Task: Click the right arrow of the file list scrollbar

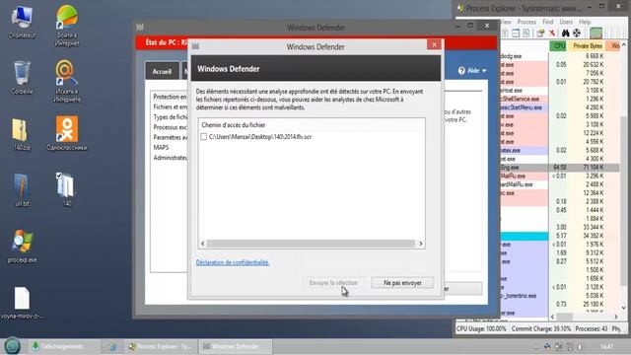Action: (x=421, y=244)
